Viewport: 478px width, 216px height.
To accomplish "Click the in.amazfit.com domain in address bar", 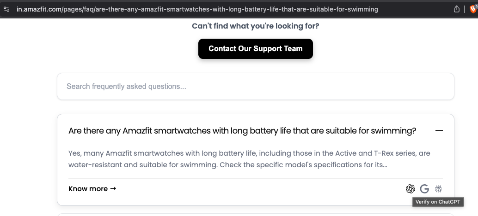I will click(38, 9).
